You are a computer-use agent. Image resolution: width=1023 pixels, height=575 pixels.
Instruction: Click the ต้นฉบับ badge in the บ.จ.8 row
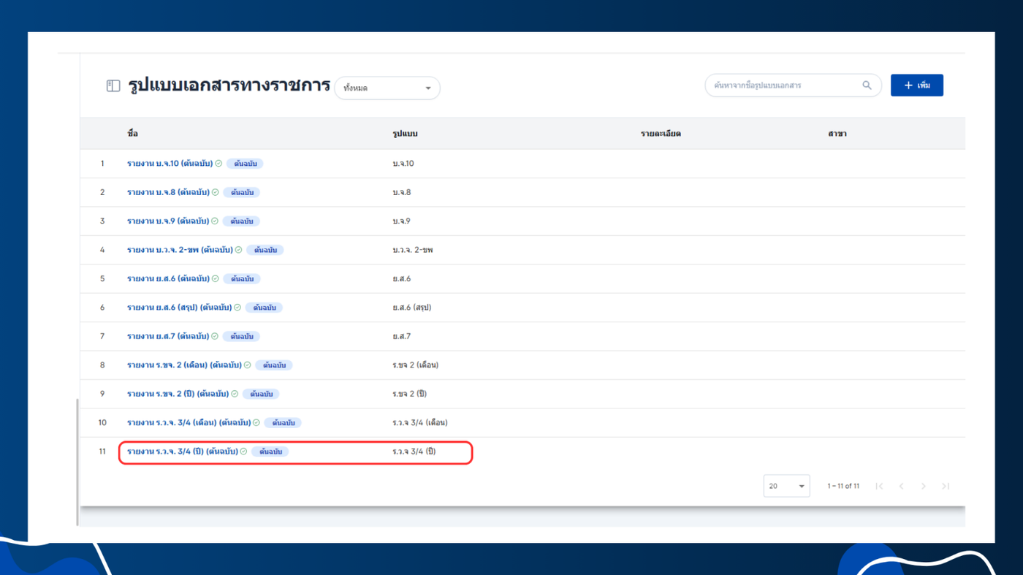pyautogui.click(x=242, y=192)
